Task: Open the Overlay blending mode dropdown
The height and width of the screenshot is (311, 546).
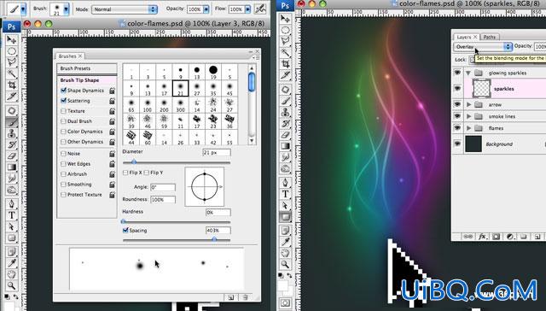Action: [x=483, y=46]
